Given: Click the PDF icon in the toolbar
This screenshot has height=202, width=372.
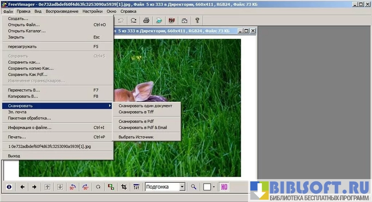Looking at the screenshot, I should pyautogui.click(x=172, y=21).
